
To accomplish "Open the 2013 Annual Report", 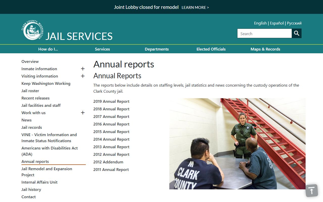I will point(111,147).
